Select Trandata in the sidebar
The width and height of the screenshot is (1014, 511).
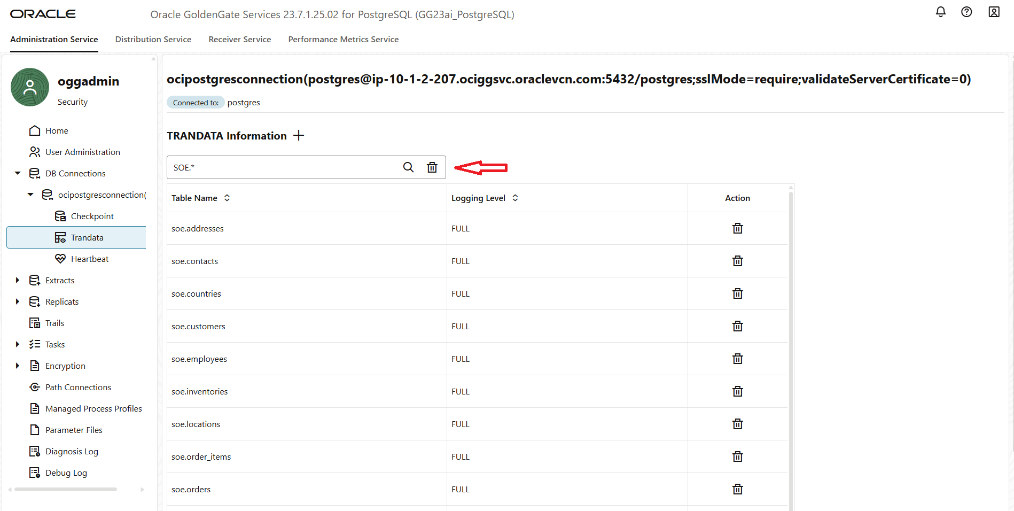pos(76,237)
